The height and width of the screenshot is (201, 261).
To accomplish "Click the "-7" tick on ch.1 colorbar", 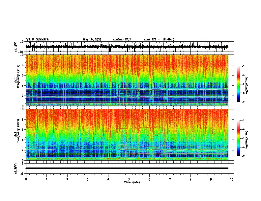I will point(243,102).
